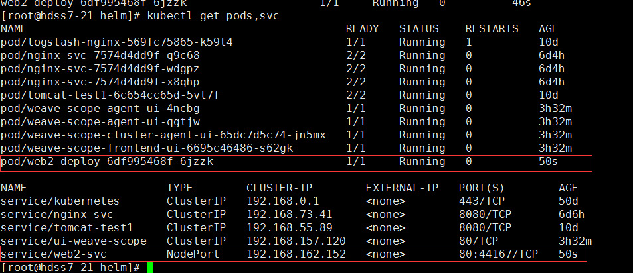
Task: Select service/ui-weave-scope name
Action: click(74, 241)
